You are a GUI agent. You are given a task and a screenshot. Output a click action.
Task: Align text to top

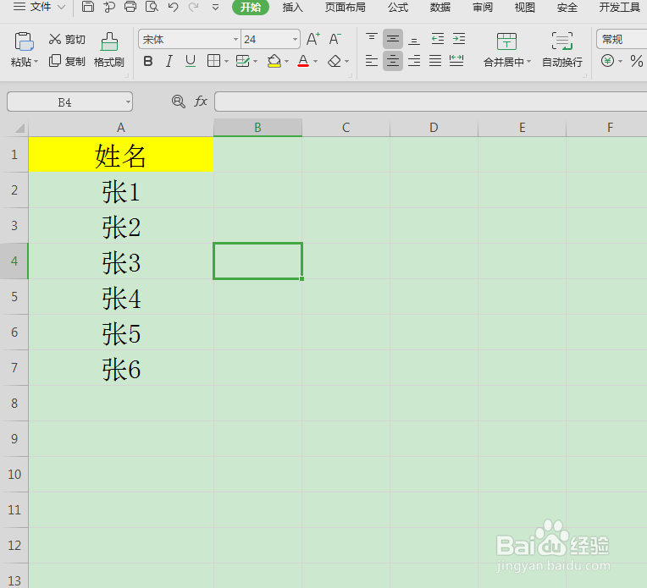[x=372, y=39]
